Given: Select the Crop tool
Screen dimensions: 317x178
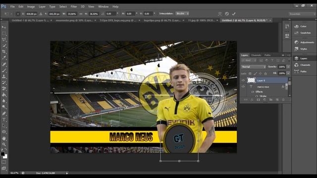Looking at the screenshot, I should (4, 51).
